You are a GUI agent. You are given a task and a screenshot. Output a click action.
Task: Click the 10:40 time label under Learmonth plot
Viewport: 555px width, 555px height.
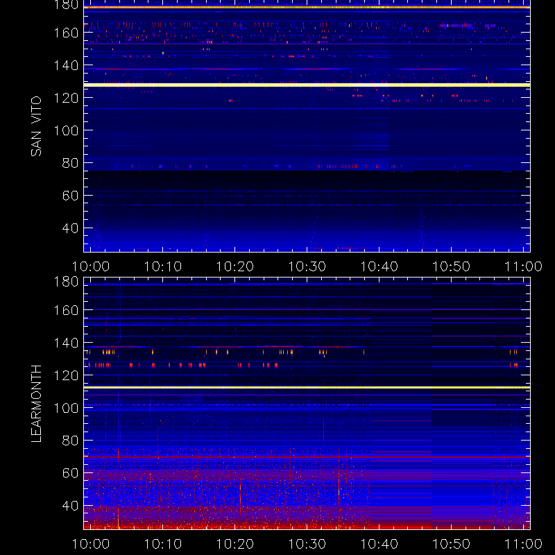379,544
